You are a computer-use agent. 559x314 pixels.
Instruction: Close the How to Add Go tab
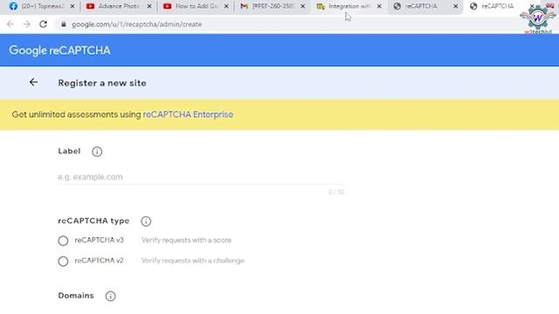coord(226,6)
